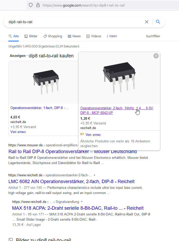Screen dimensions: 179x241
Task: Click the shield tracking protection icon
Action: [31, 5]
